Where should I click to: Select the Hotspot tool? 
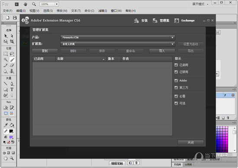click(x=6, y=108)
